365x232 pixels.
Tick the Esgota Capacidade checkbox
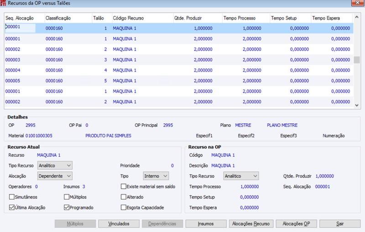tap(123, 207)
